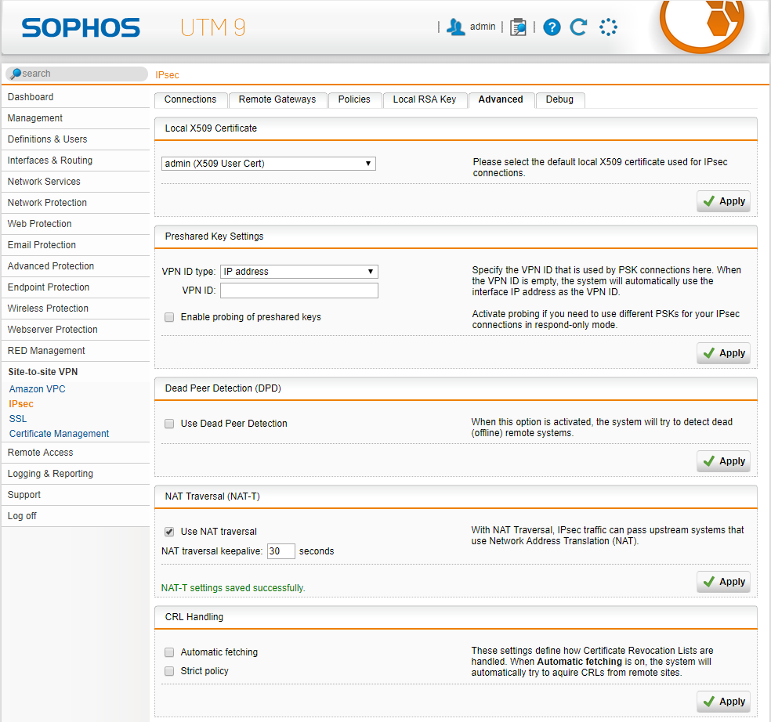Tick the Use Dead Peer Detection checkbox
This screenshot has height=722, width=771.
(169, 424)
